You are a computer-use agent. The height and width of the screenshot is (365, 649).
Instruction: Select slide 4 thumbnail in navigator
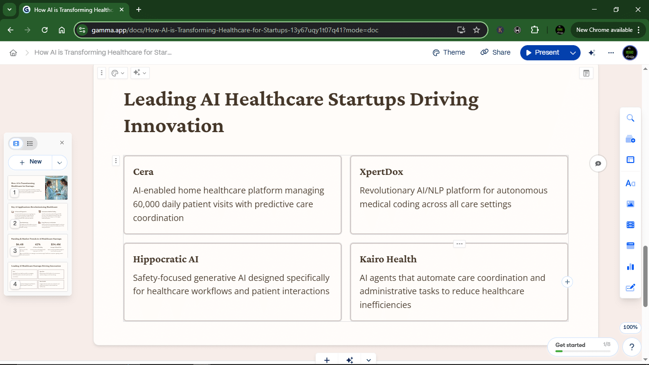[x=38, y=277]
